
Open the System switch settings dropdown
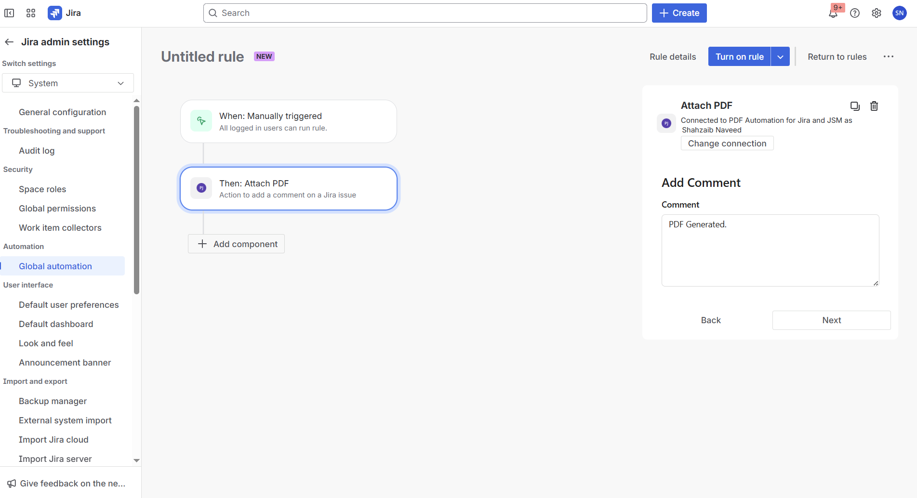click(x=68, y=83)
